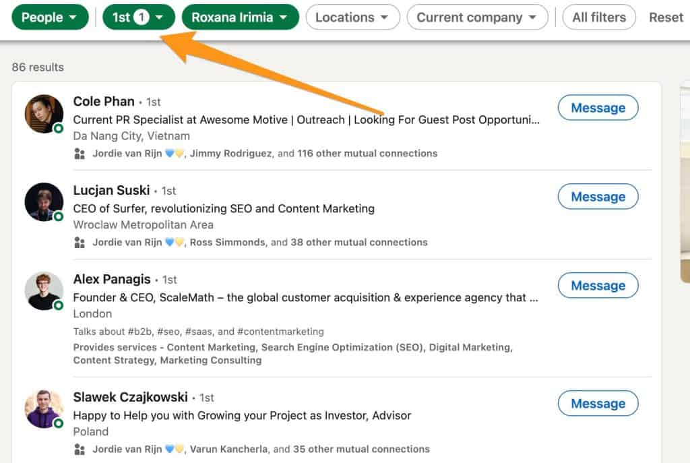Click Lucjan Suski's profile photo

click(x=44, y=202)
